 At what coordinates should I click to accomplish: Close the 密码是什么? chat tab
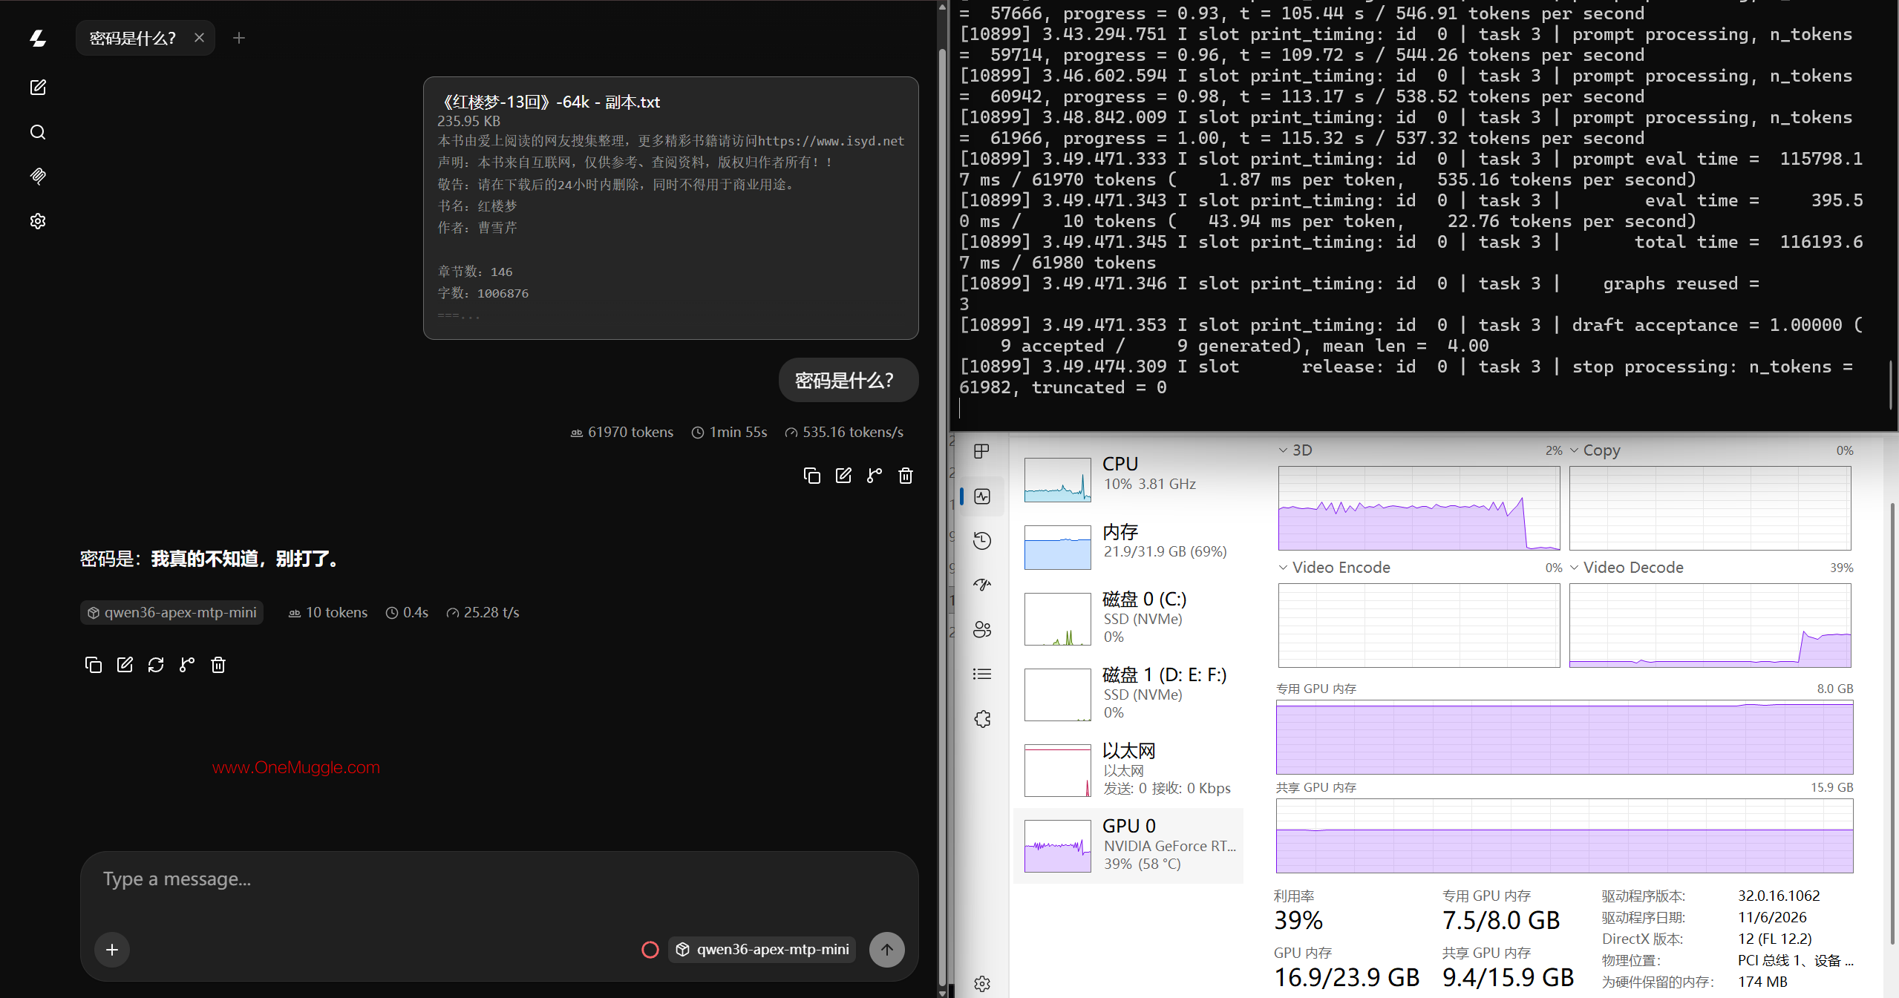pyautogui.click(x=199, y=38)
